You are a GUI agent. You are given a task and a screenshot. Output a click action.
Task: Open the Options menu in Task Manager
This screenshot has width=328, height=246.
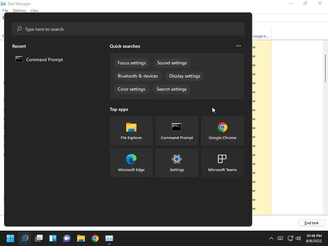click(x=19, y=11)
